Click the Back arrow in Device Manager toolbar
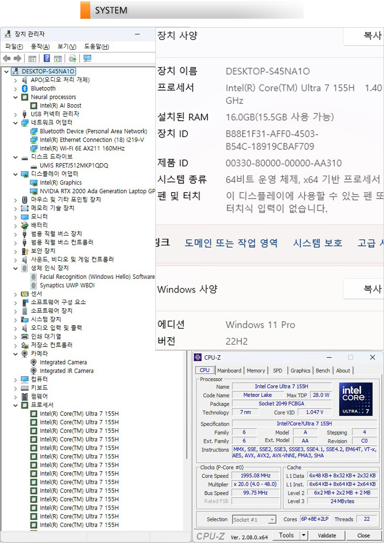 click(x=7, y=59)
